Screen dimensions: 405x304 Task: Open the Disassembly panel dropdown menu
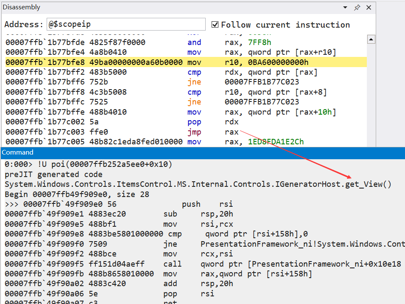coord(344,7)
